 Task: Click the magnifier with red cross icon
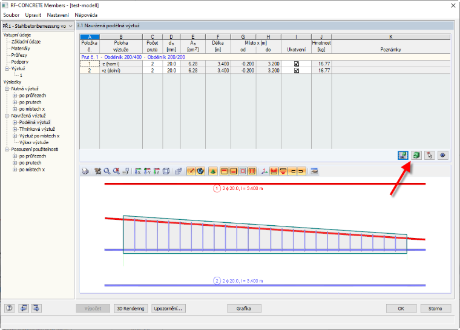(116, 171)
